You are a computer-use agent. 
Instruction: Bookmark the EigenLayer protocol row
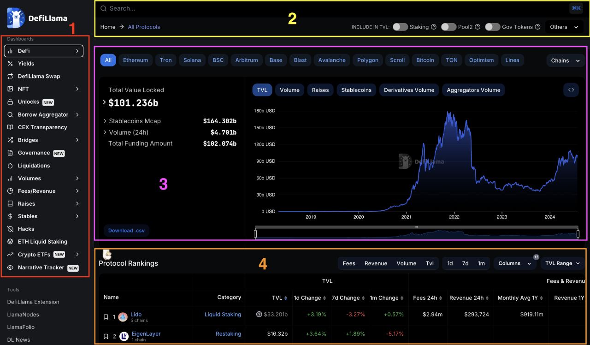(106, 336)
